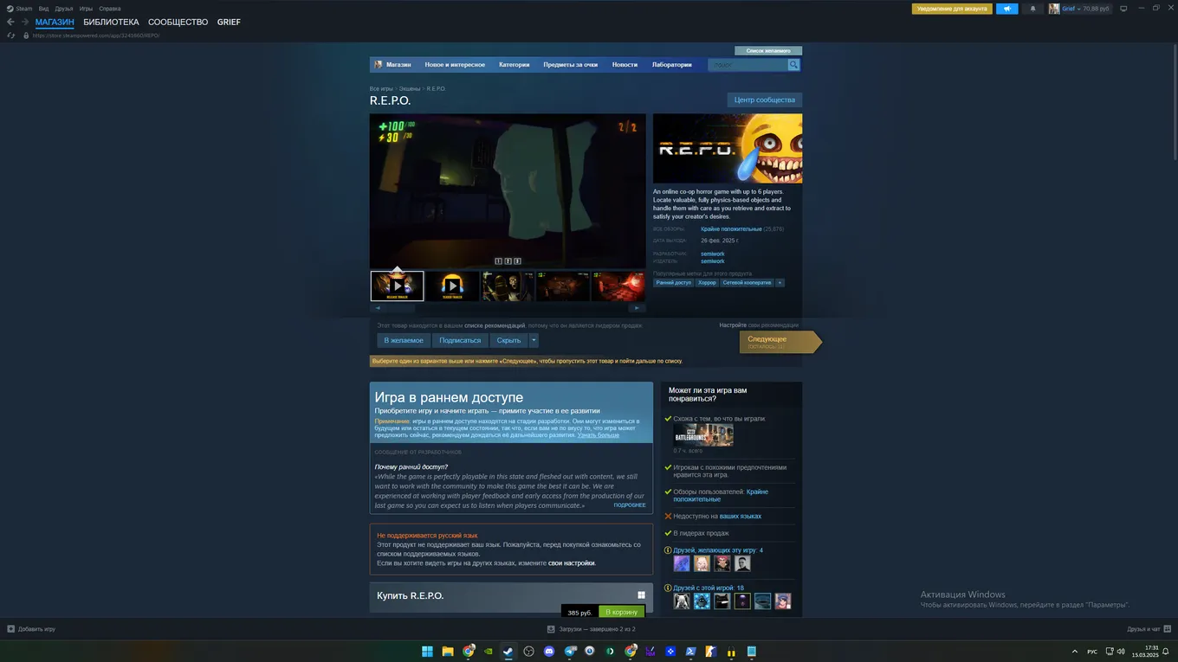Image resolution: width=1178 pixels, height=662 pixels.
Task: Open the notifications bell in Steam header
Action: pos(1032,9)
